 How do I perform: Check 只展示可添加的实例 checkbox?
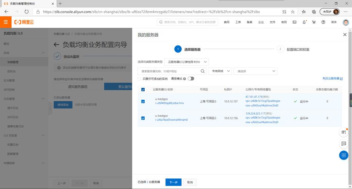pos(139,79)
